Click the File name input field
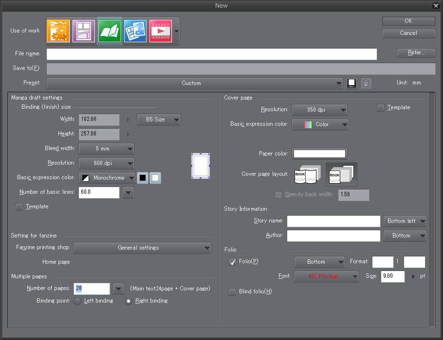The height and width of the screenshot is (340, 443). pyautogui.click(x=212, y=54)
